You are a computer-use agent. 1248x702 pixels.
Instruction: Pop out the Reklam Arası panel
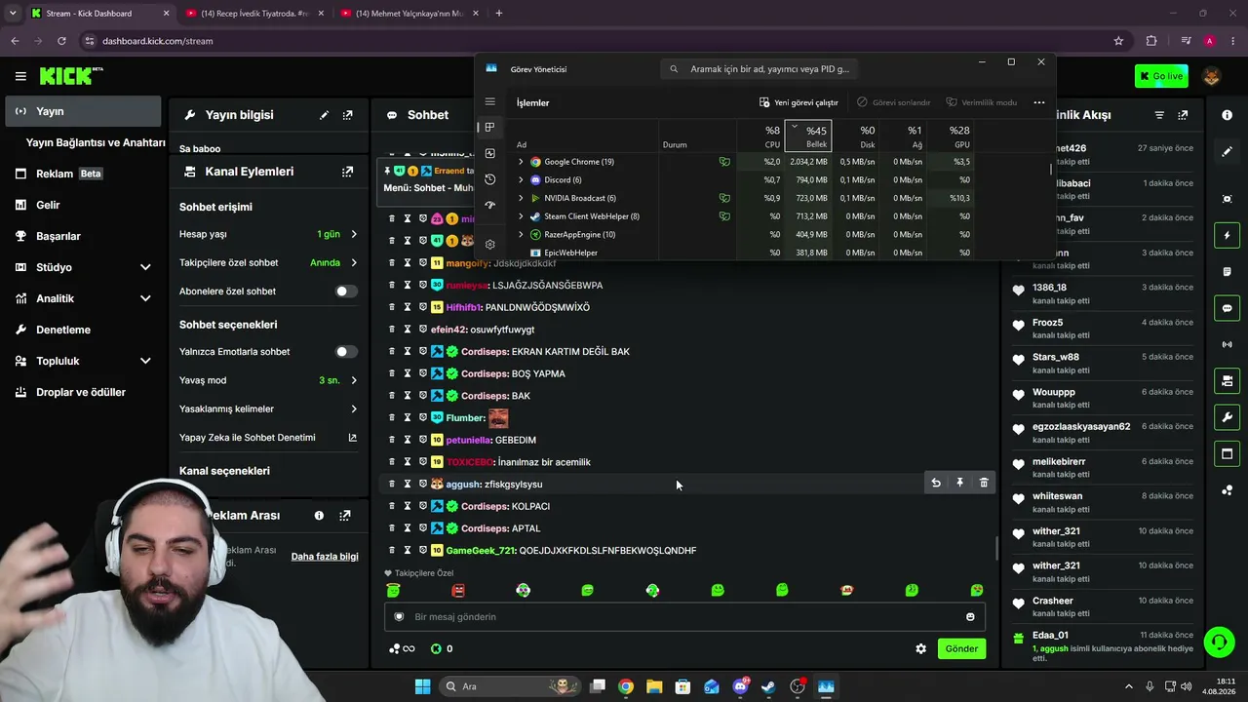[x=344, y=516]
